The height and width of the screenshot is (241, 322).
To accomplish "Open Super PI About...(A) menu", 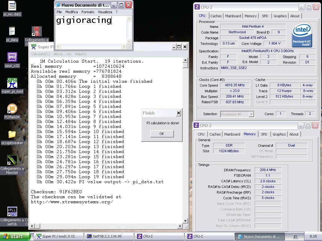I will point(62,54).
